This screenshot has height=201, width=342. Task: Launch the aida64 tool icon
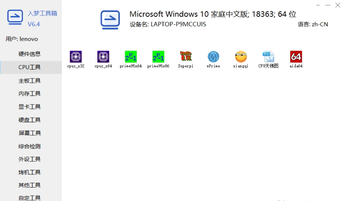296,57
